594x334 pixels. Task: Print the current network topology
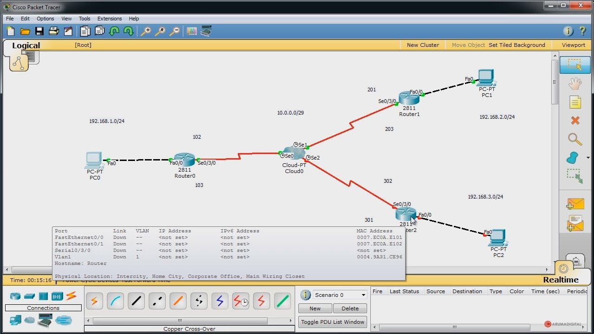click(x=54, y=31)
